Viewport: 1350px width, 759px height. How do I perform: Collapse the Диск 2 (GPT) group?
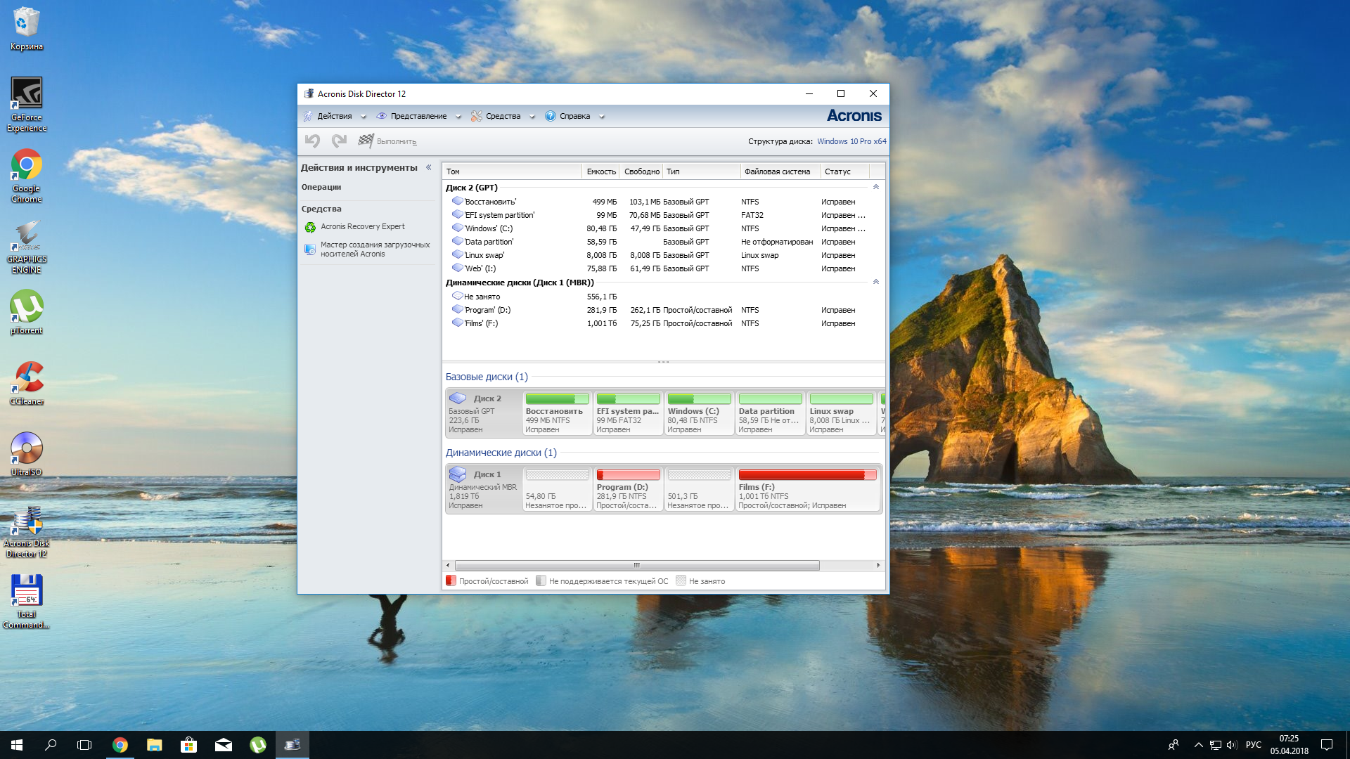tap(876, 187)
